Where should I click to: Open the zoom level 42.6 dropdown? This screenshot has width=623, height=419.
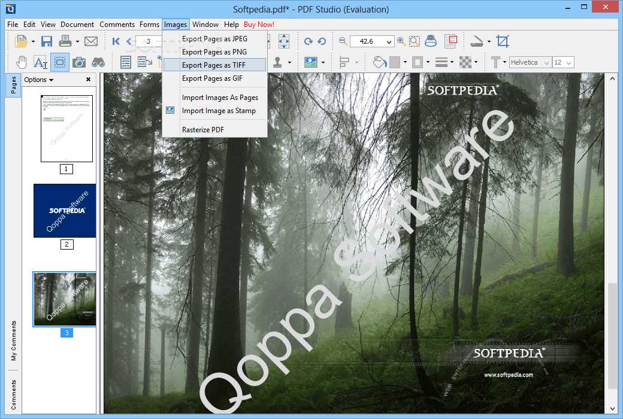[389, 42]
